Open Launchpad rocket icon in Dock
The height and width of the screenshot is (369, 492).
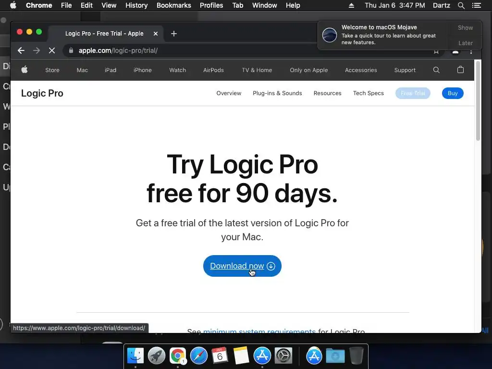(157, 356)
